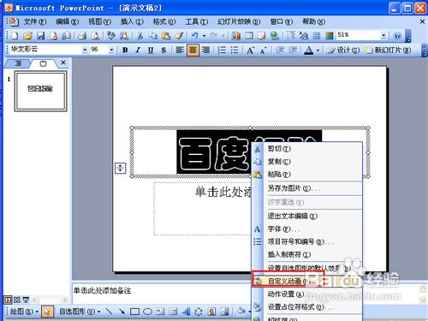This screenshot has width=428, height=321.
Task: Insert a diagram or organization chart
Action: (199, 312)
